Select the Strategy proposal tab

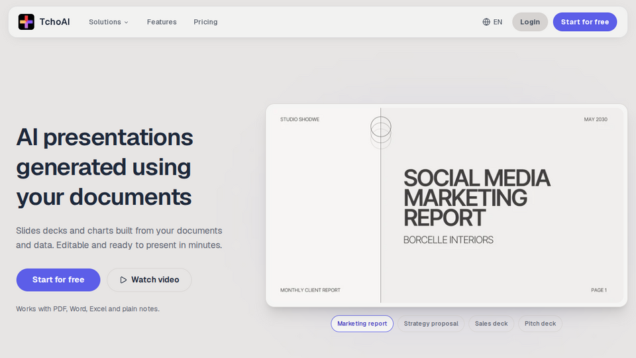coord(431,324)
